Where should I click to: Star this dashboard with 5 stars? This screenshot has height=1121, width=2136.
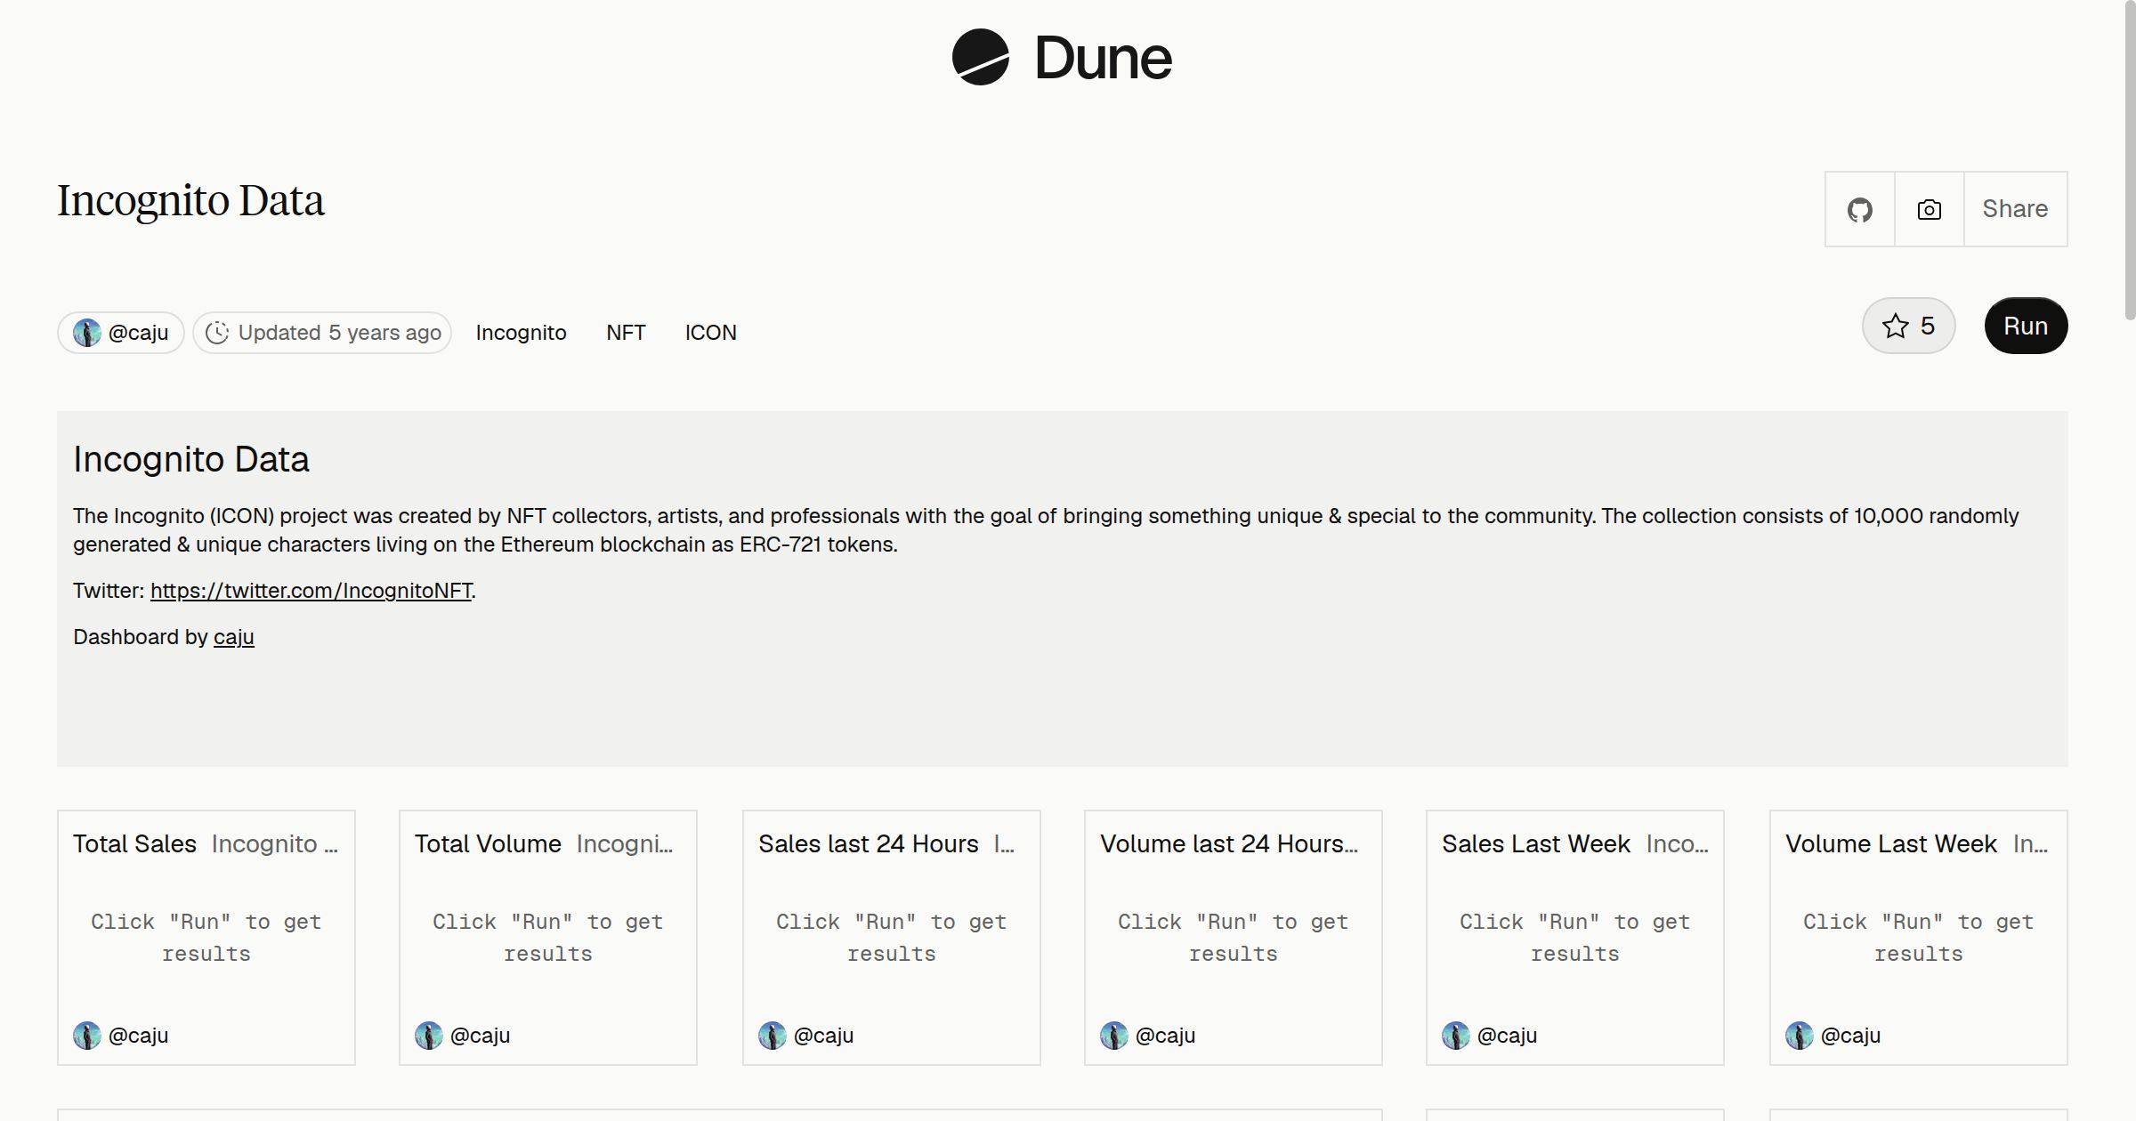(1908, 326)
